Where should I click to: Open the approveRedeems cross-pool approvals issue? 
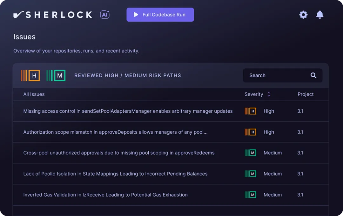(x=119, y=153)
